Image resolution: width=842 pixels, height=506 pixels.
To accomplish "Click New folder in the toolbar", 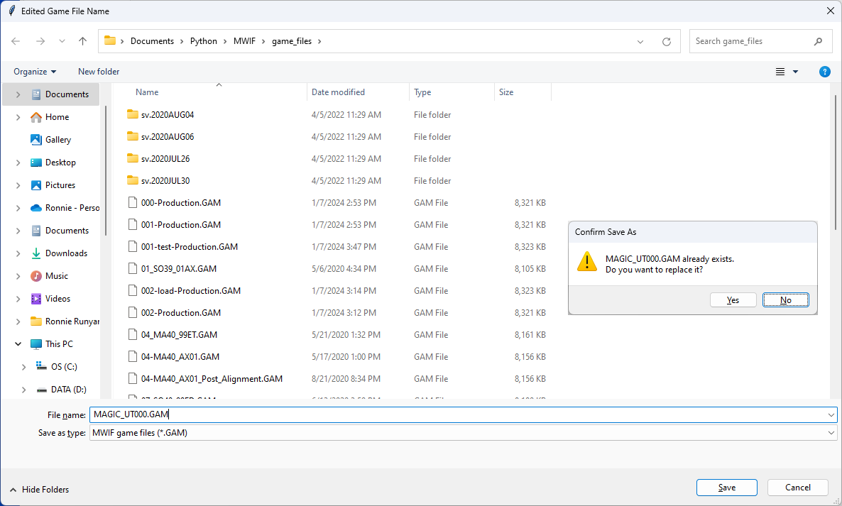I will click(x=99, y=72).
